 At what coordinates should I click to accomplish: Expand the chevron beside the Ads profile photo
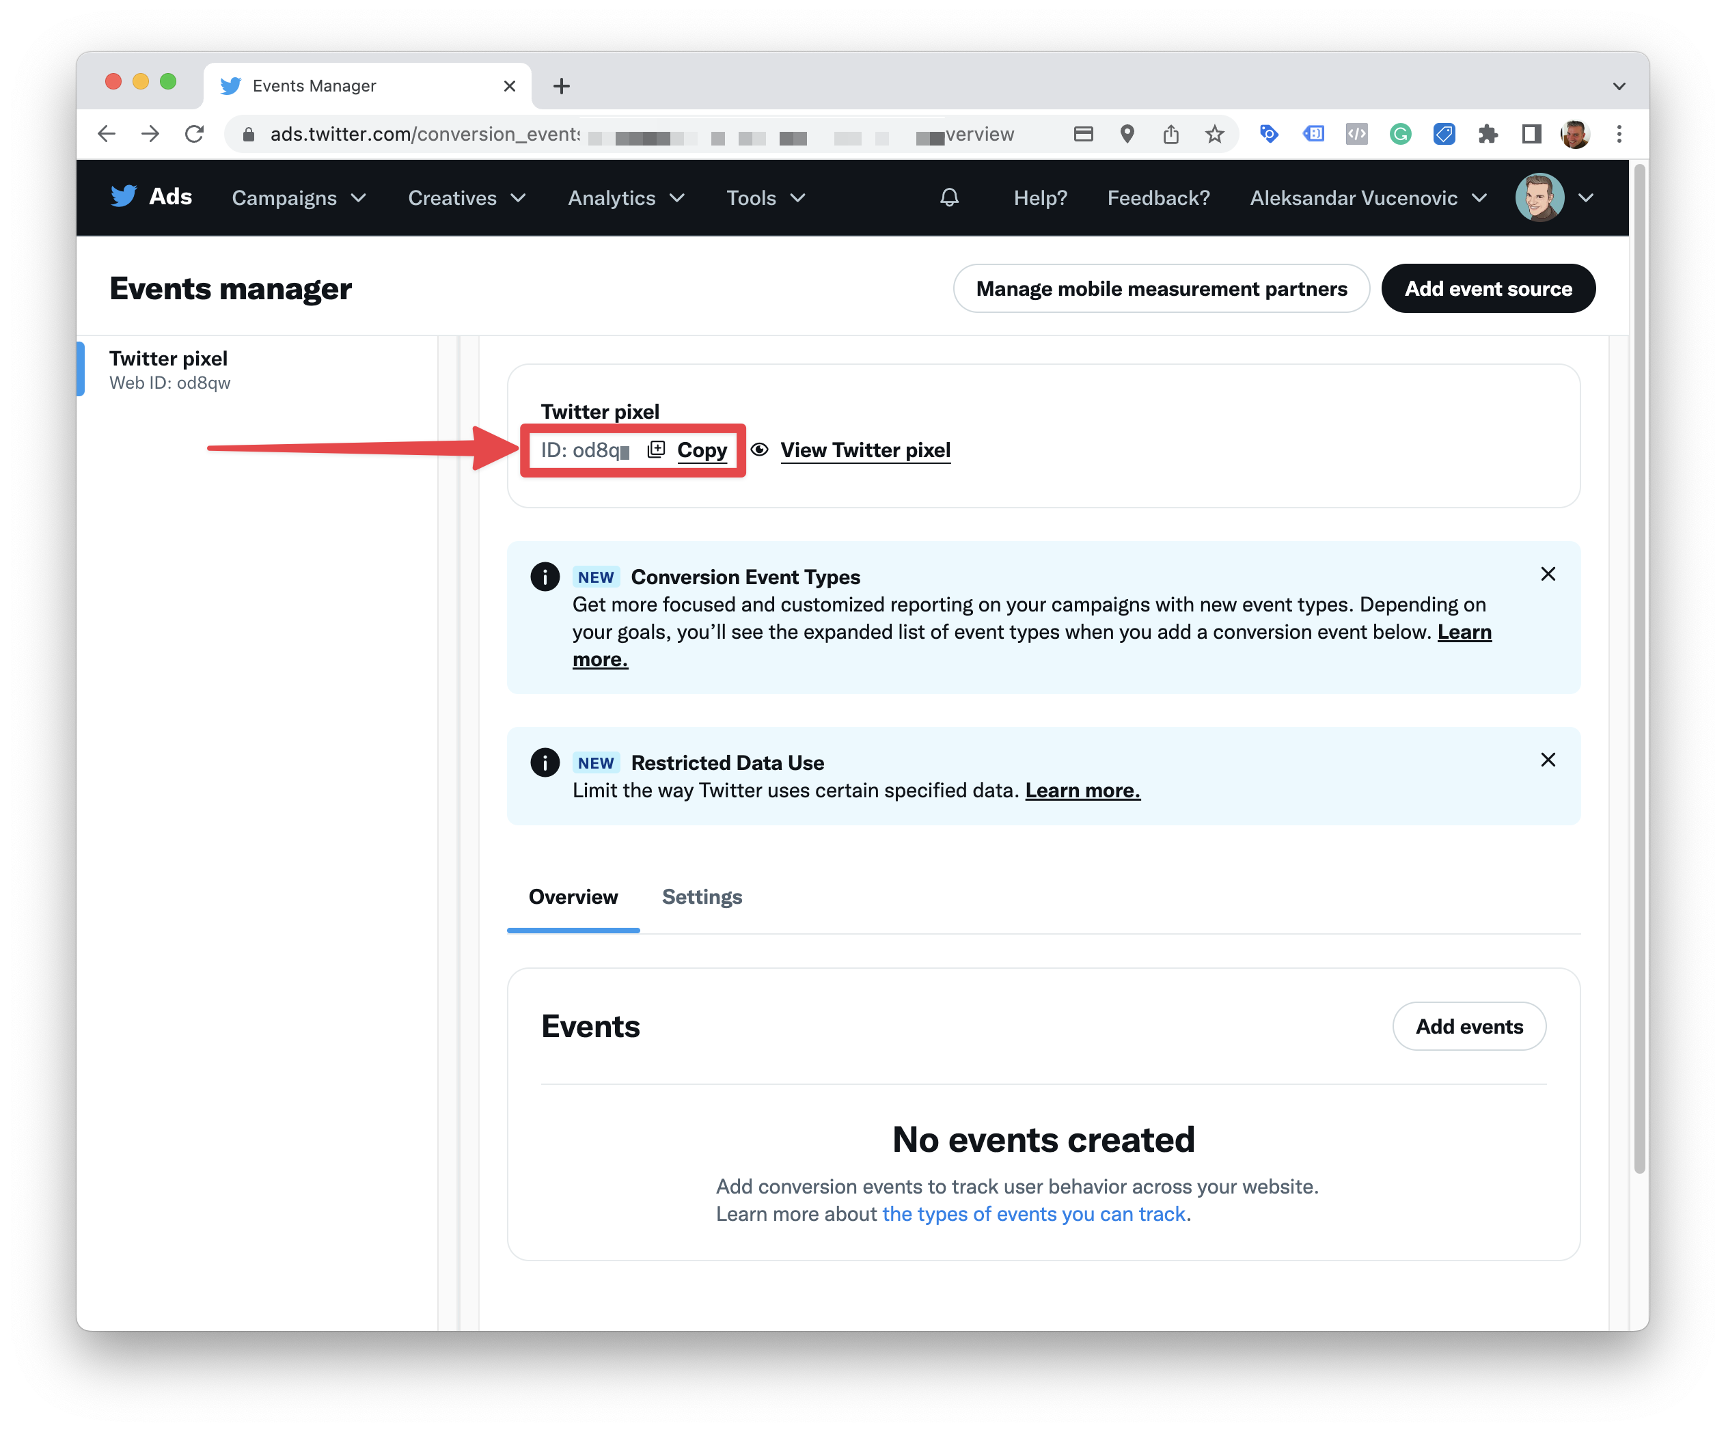tap(1587, 198)
